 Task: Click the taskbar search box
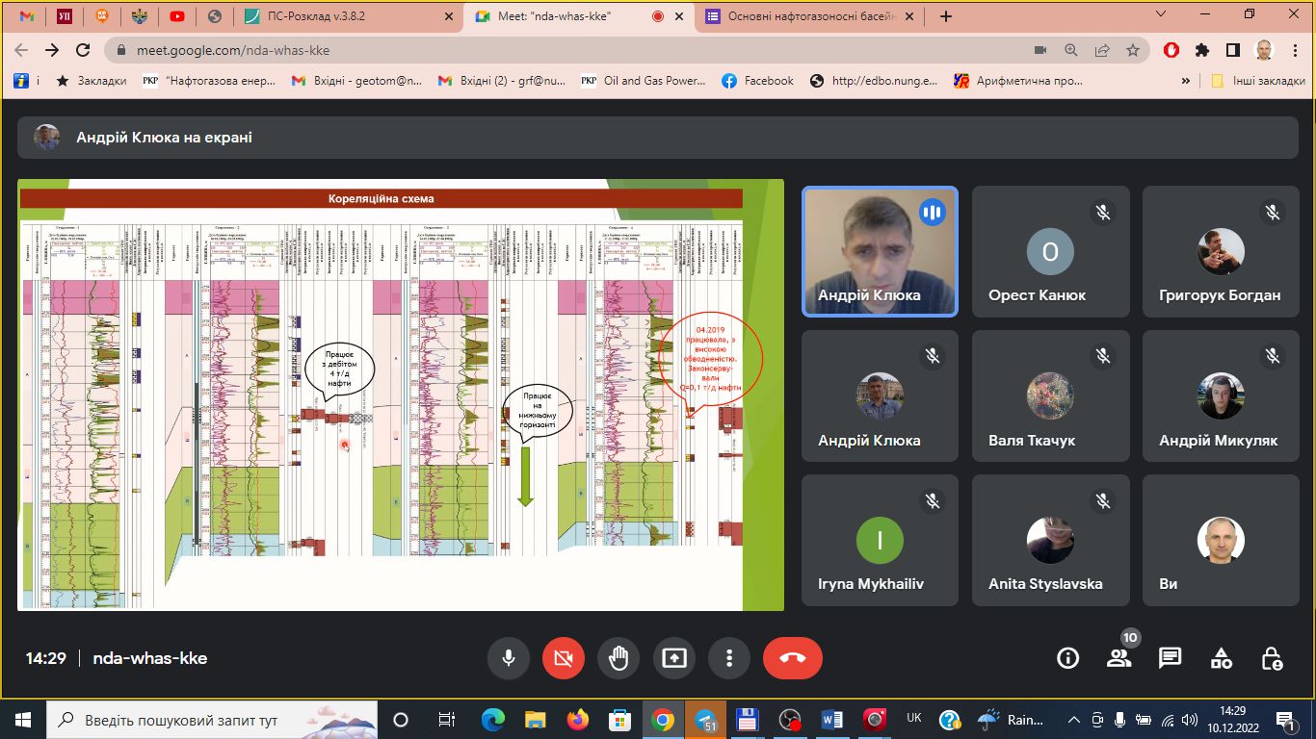tap(212, 719)
